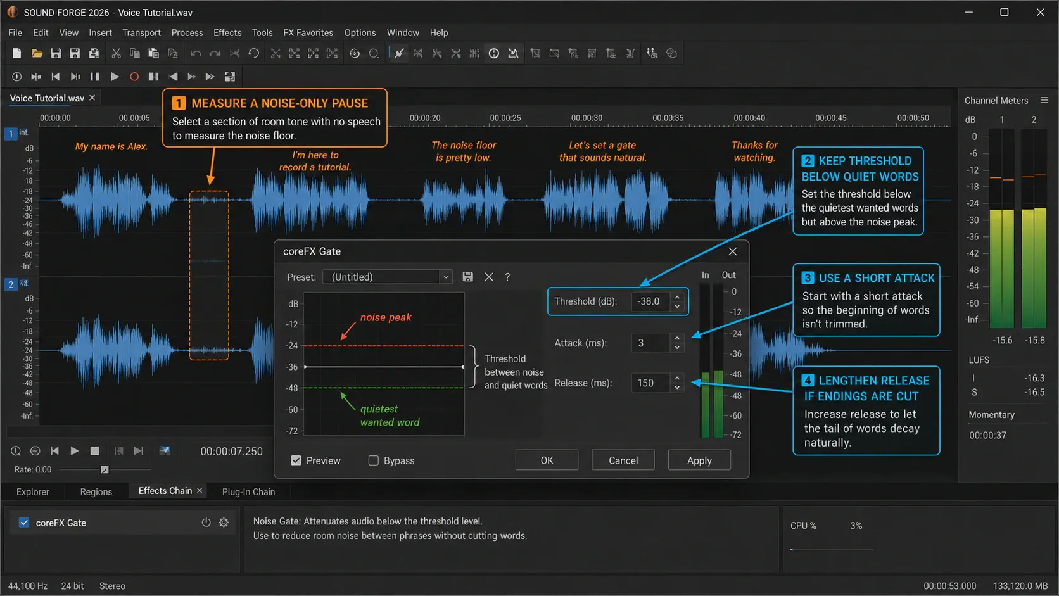Open the coreFX Gate settings gear in Effects Chain

(224, 523)
